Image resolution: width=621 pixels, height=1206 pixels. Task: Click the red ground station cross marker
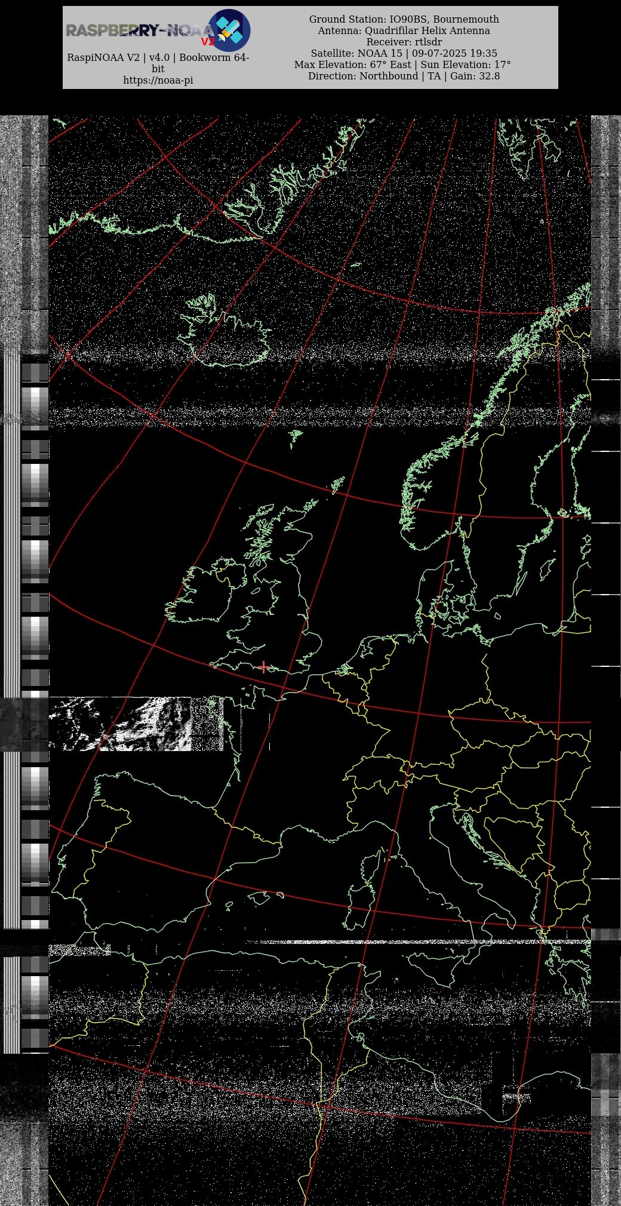click(x=264, y=667)
